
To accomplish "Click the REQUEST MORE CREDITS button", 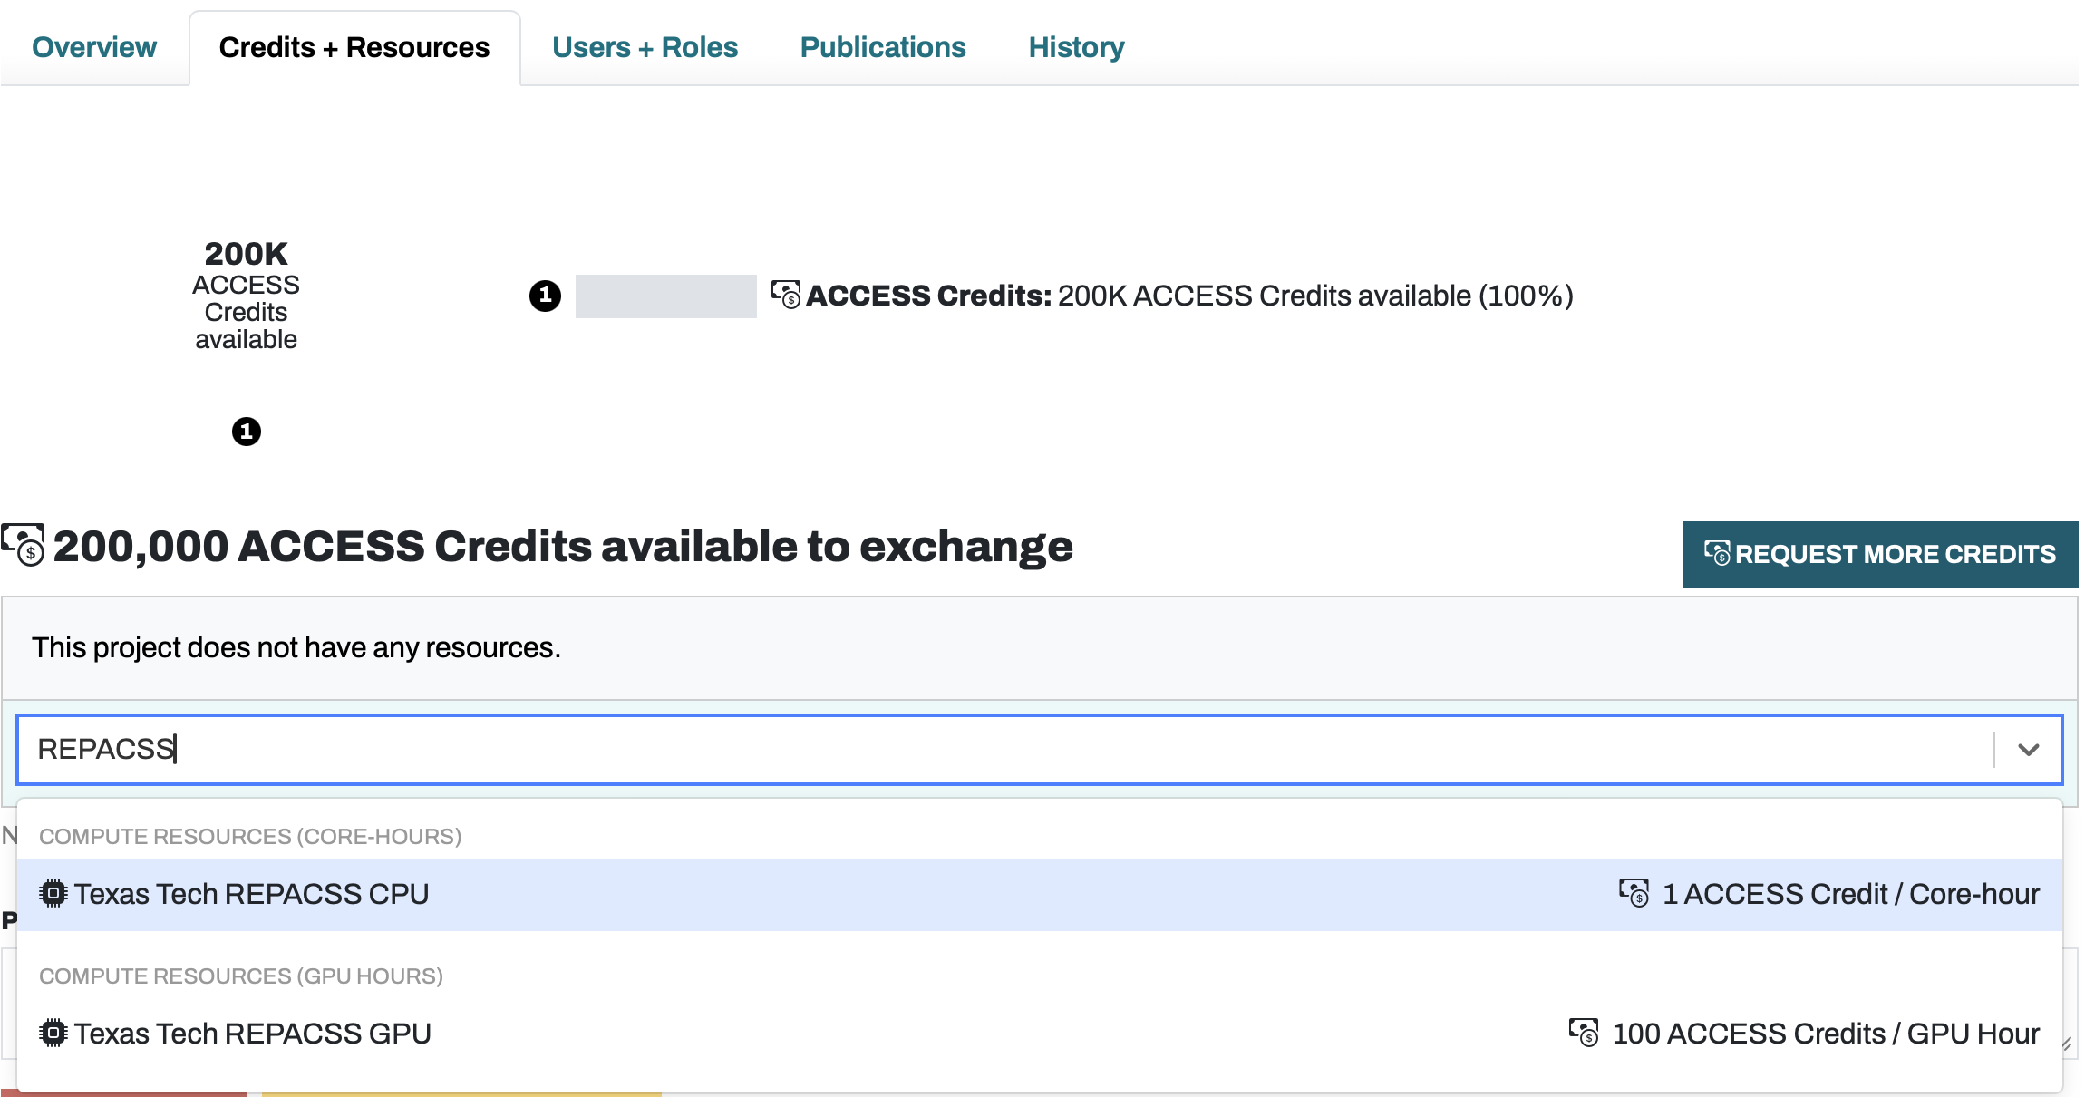I will pyautogui.click(x=1879, y=554).
